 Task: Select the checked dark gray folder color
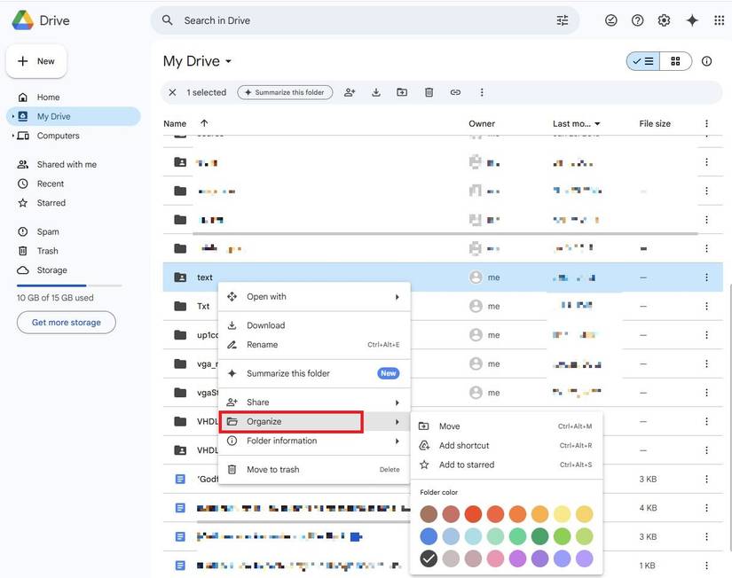(x=429, y=558)
